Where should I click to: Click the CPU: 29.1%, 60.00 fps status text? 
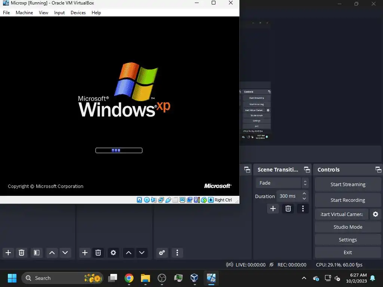[x=339, y=265]
